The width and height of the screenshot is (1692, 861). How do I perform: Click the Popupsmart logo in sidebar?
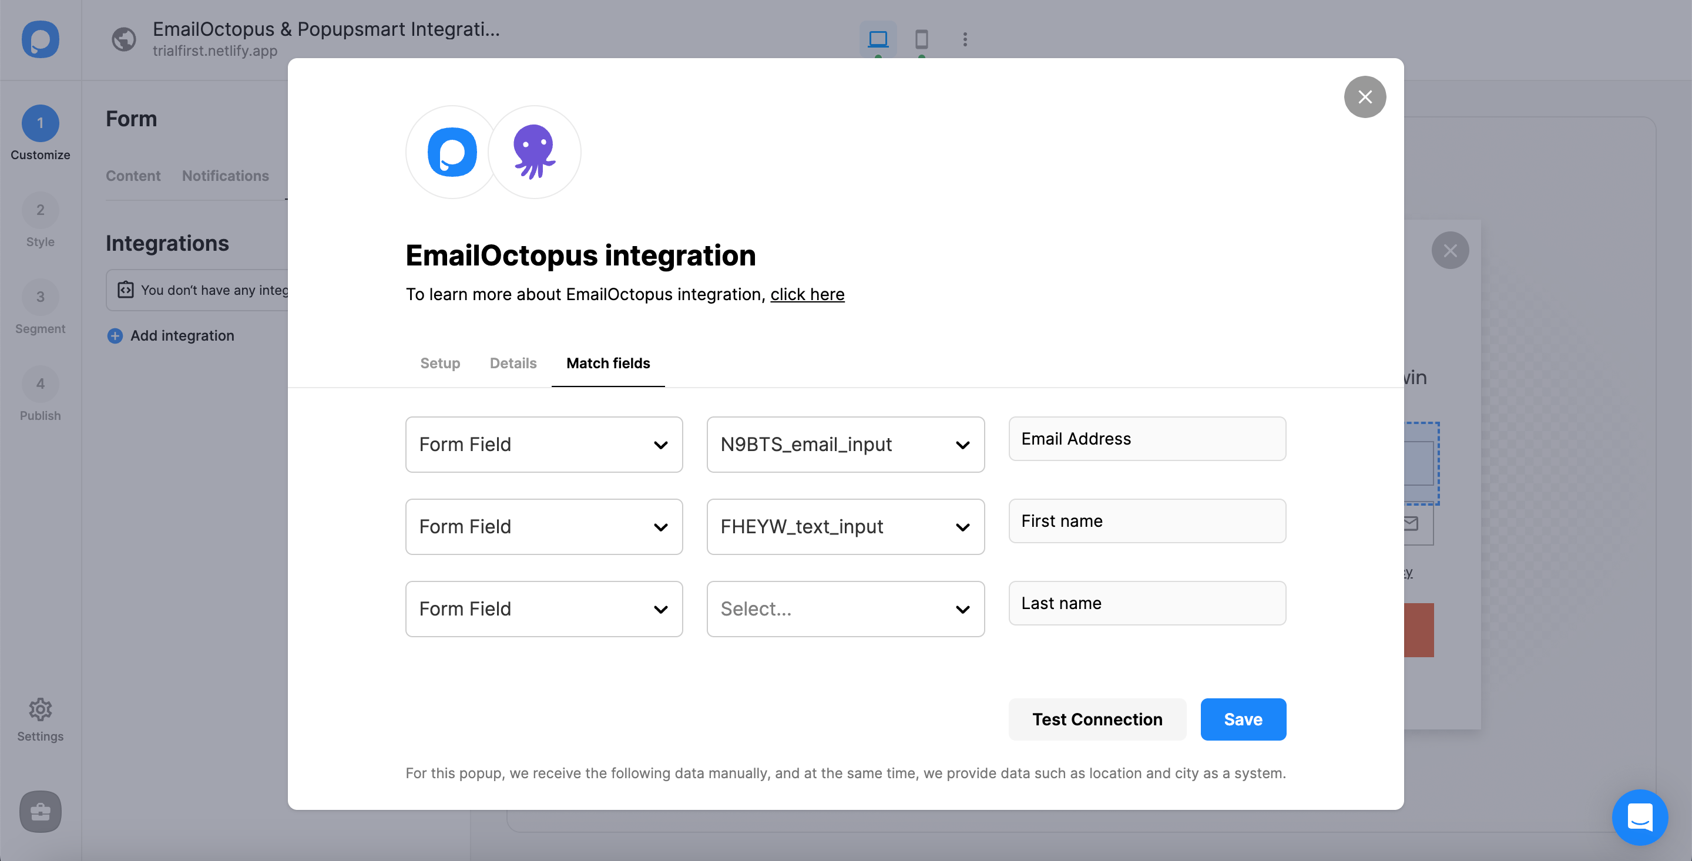(40, 39)
